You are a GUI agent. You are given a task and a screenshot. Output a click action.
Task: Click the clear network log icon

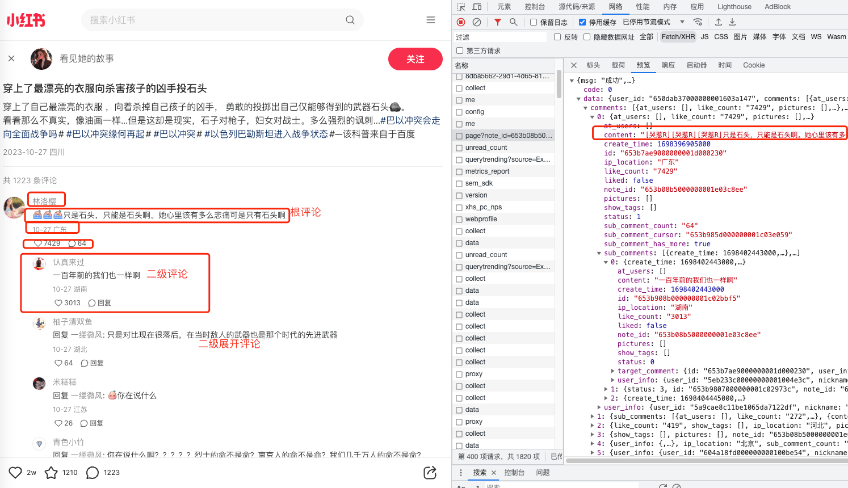tap(477, 22)
